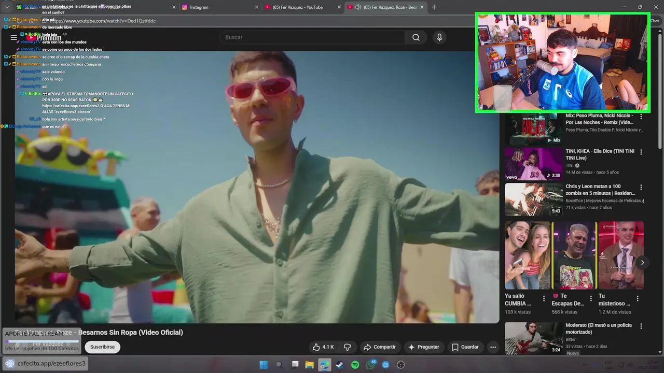Image resolution: width=664 pixels, height=373 pixels.
Task: Open a new browser tab
Action: [434, 7]
